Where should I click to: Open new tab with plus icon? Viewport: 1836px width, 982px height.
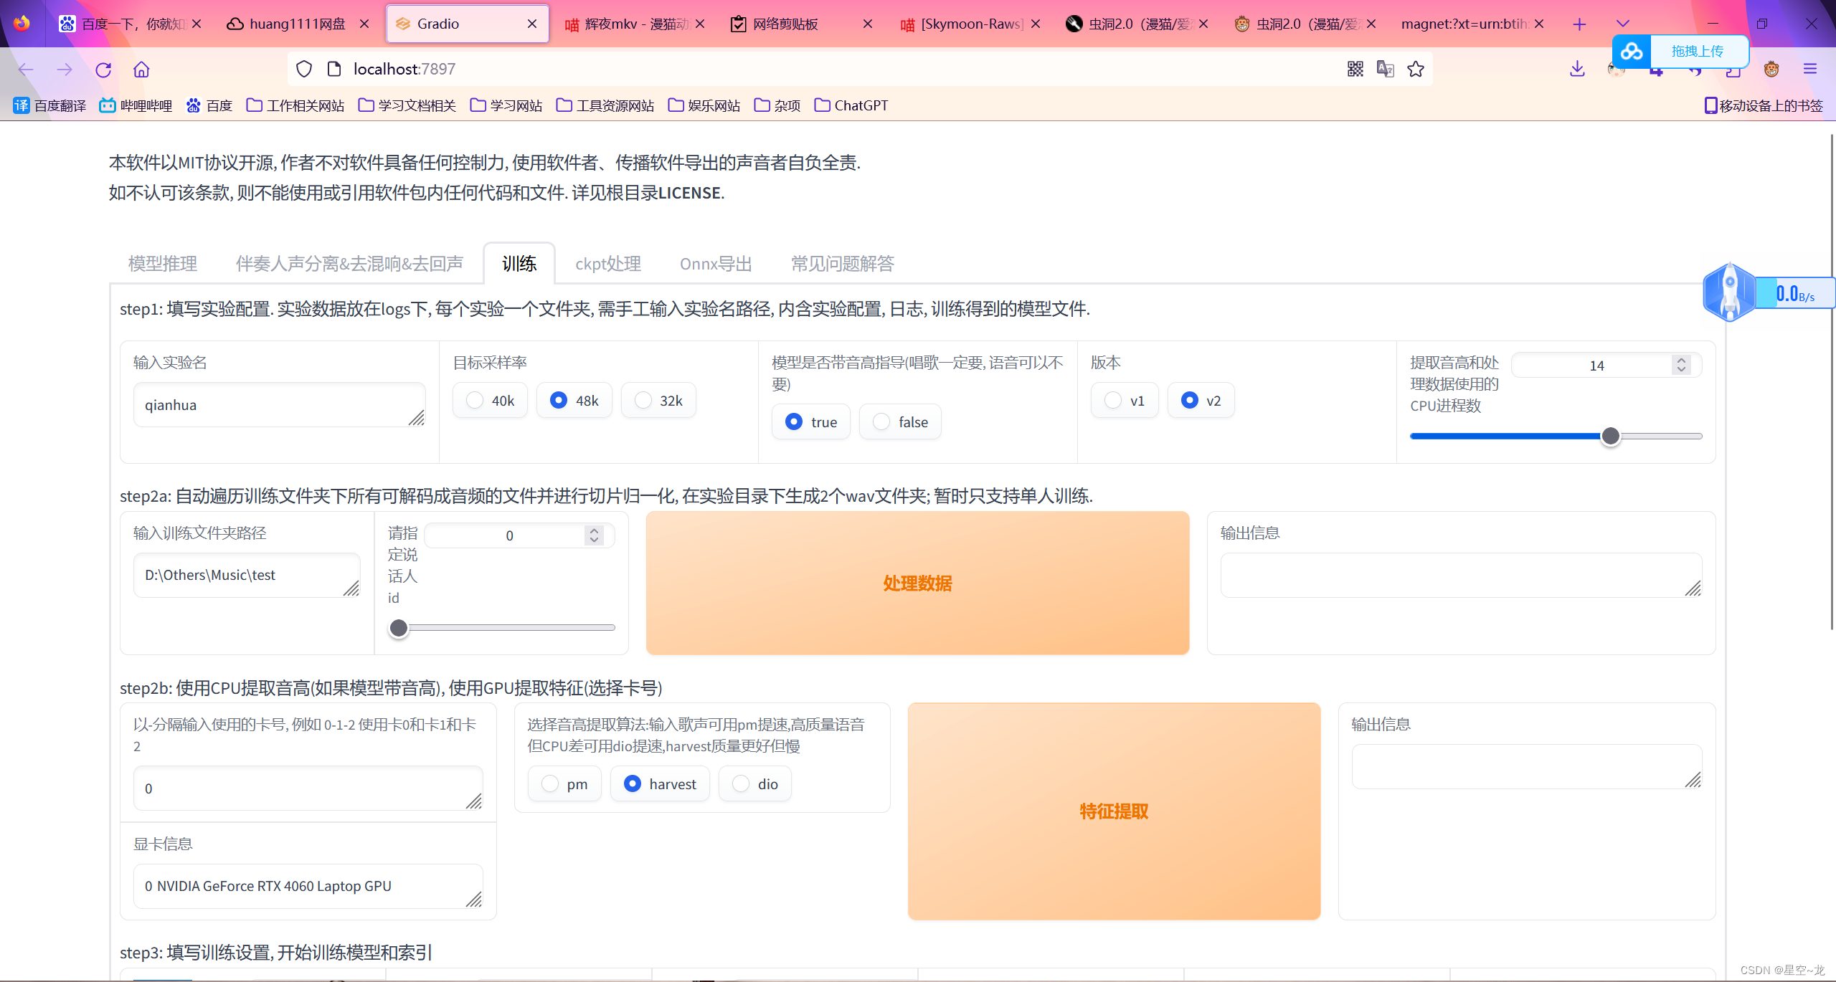click(1579, 24)
